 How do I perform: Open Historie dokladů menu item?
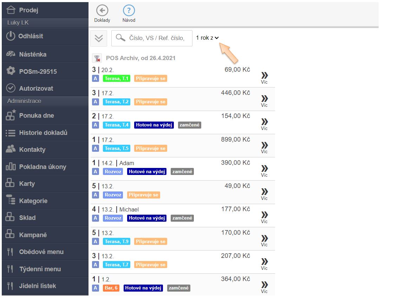43,133
